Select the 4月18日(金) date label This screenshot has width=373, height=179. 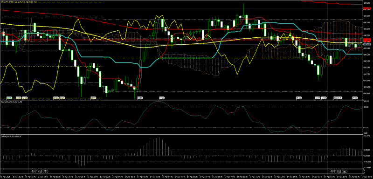[338, 171]
